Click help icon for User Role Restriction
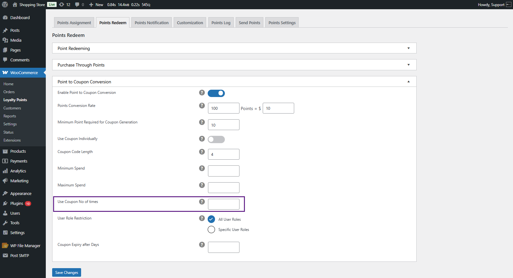The width and height of the screenshot is (513, 278). (x=202, y=218)
